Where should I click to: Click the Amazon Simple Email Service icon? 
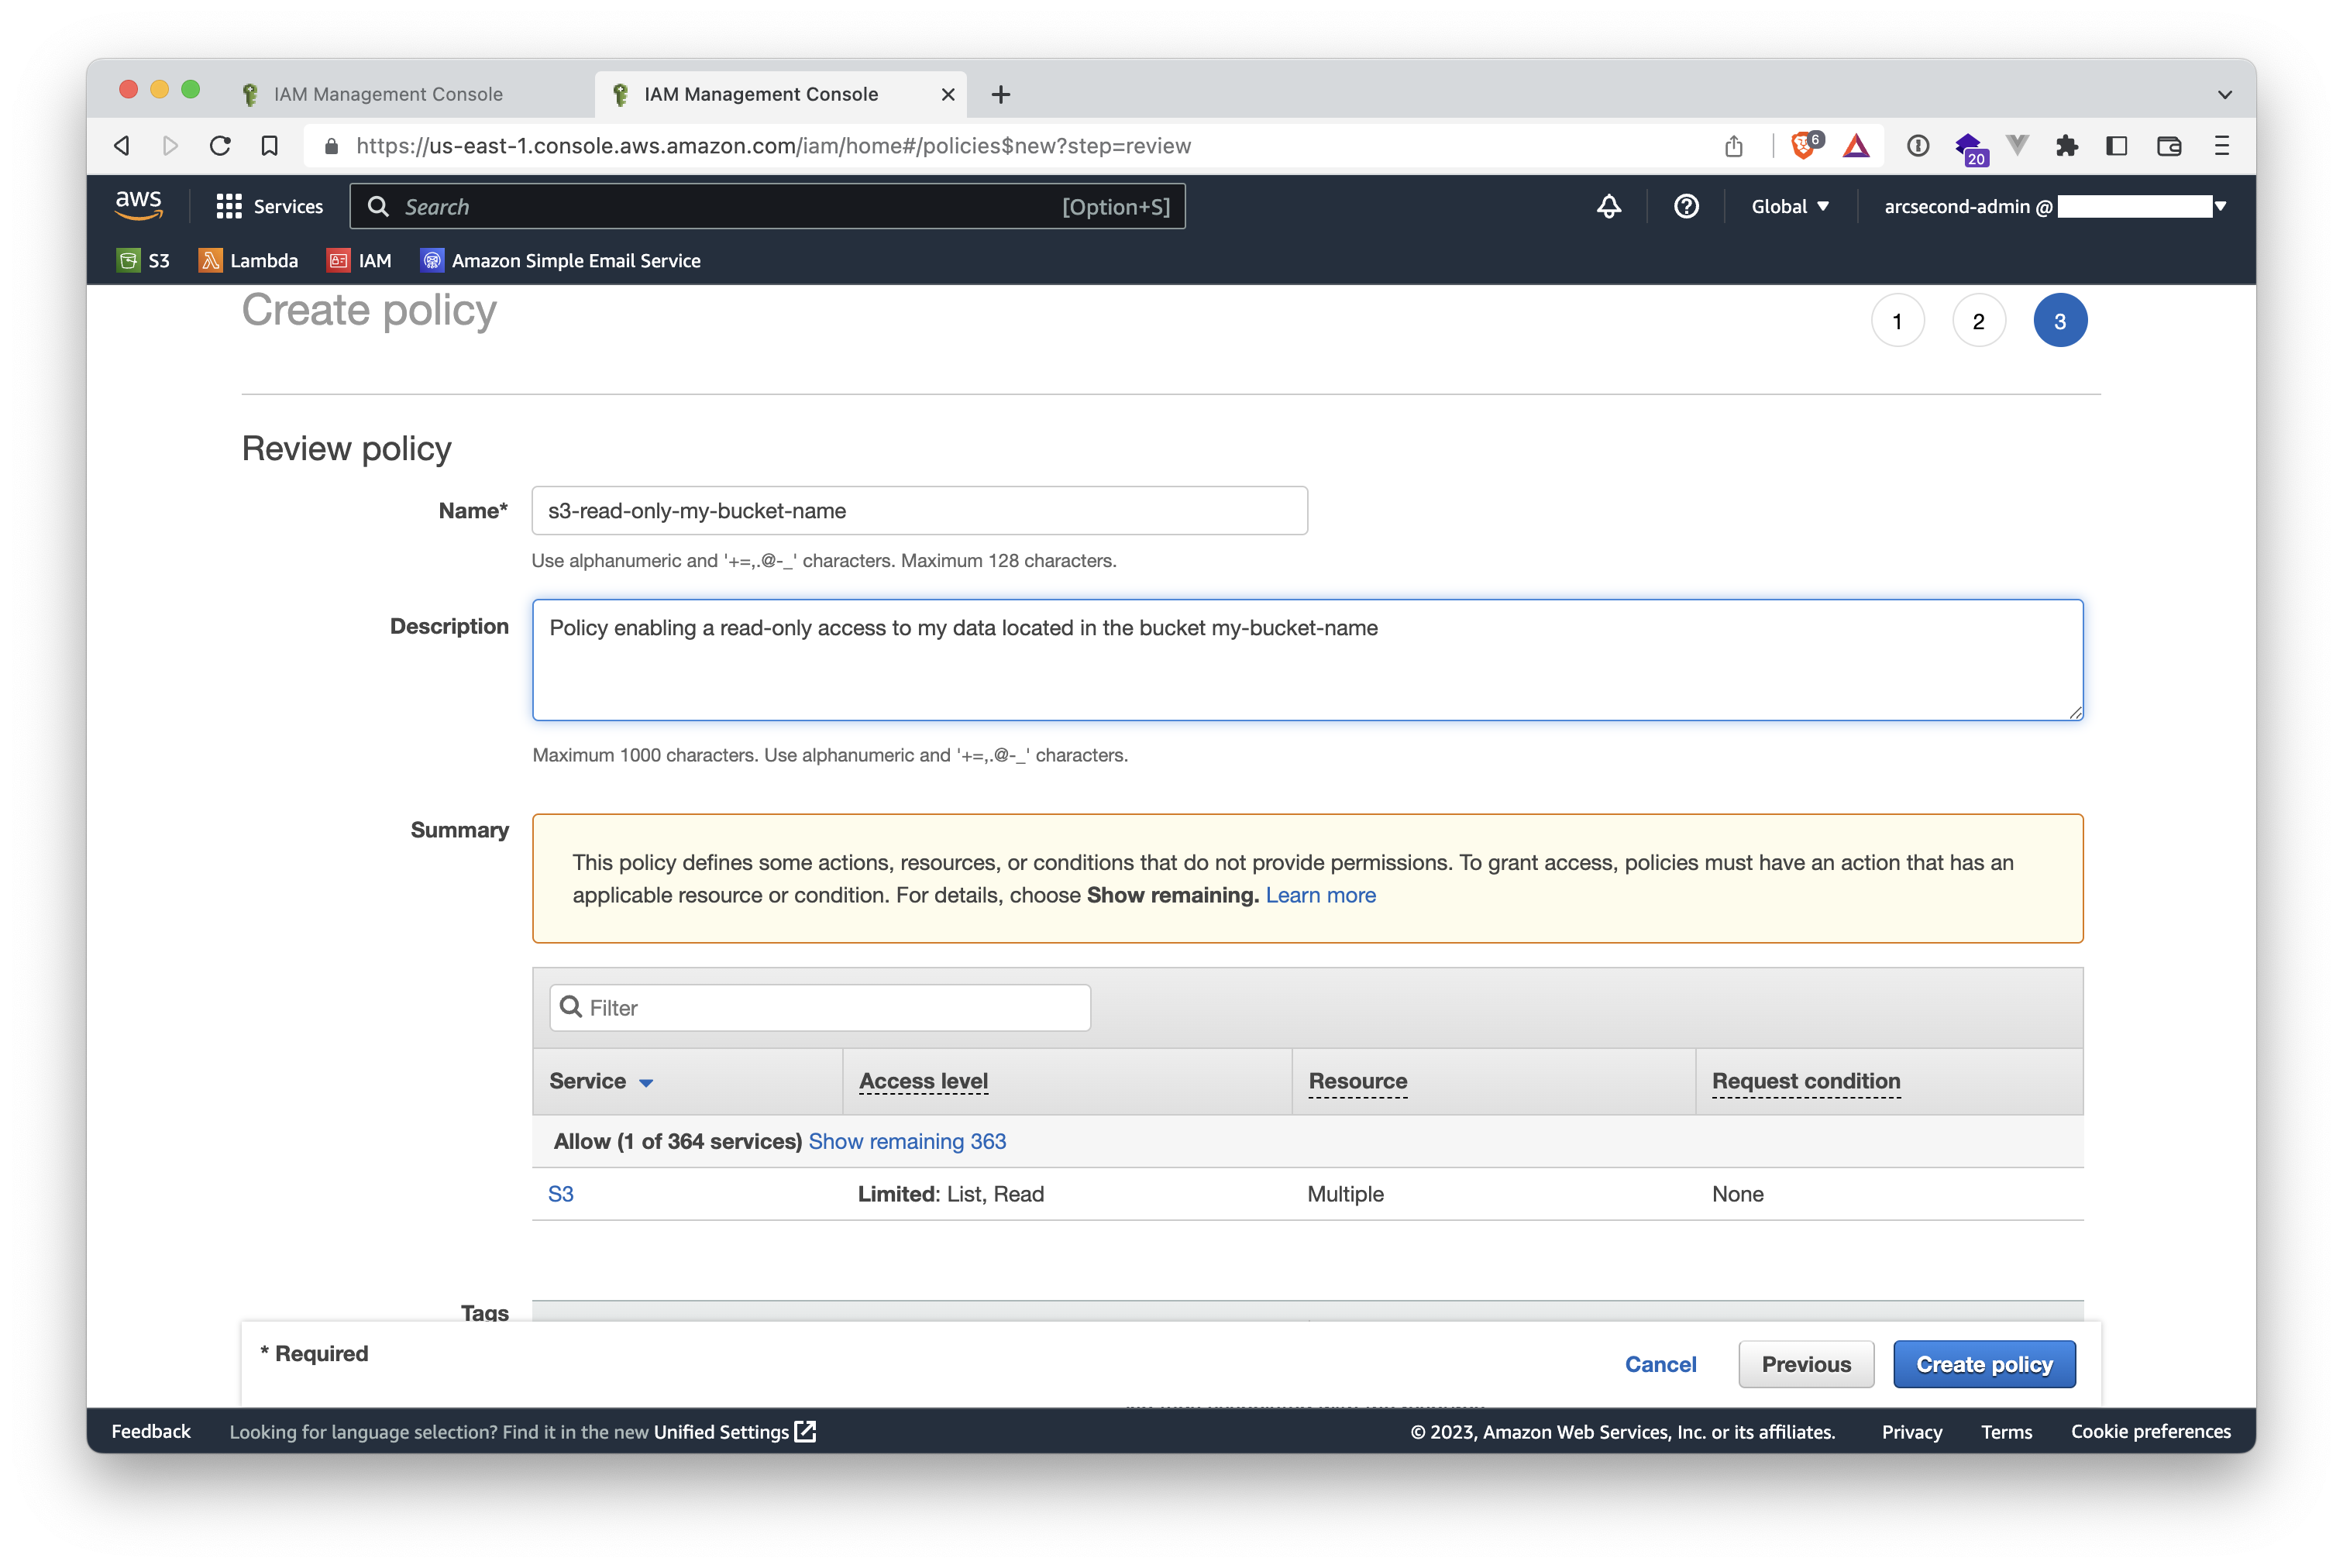click(431, 261)
